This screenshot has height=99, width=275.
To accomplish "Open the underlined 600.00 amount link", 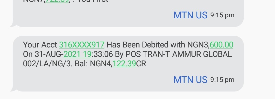I will [221, 45].
